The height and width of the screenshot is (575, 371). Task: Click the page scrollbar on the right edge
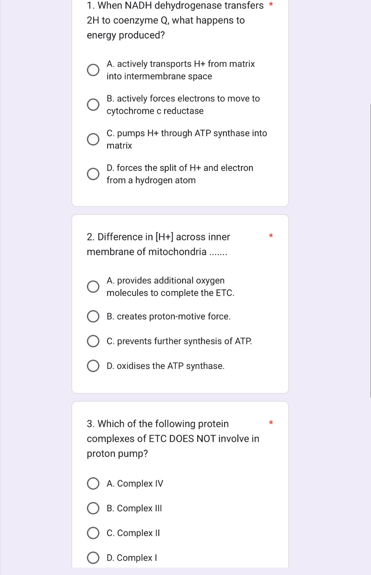pyautogui.click(x=370, y=251)
